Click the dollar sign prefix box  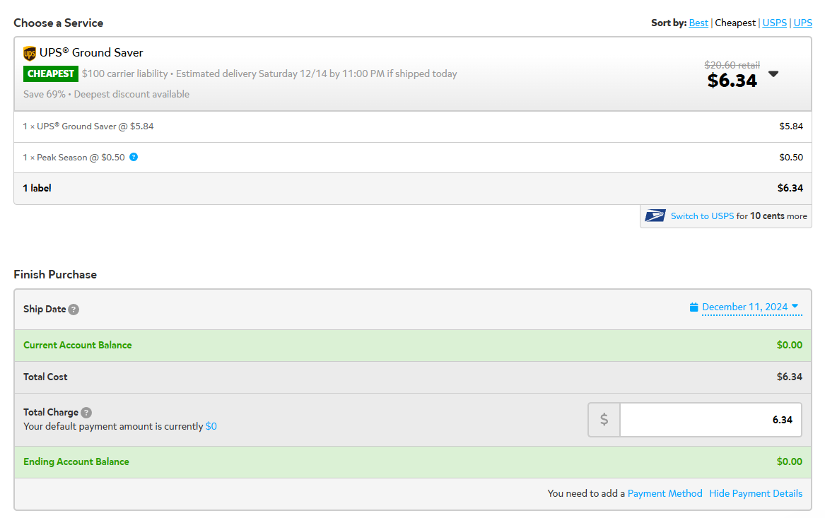(x=604, y=420)
